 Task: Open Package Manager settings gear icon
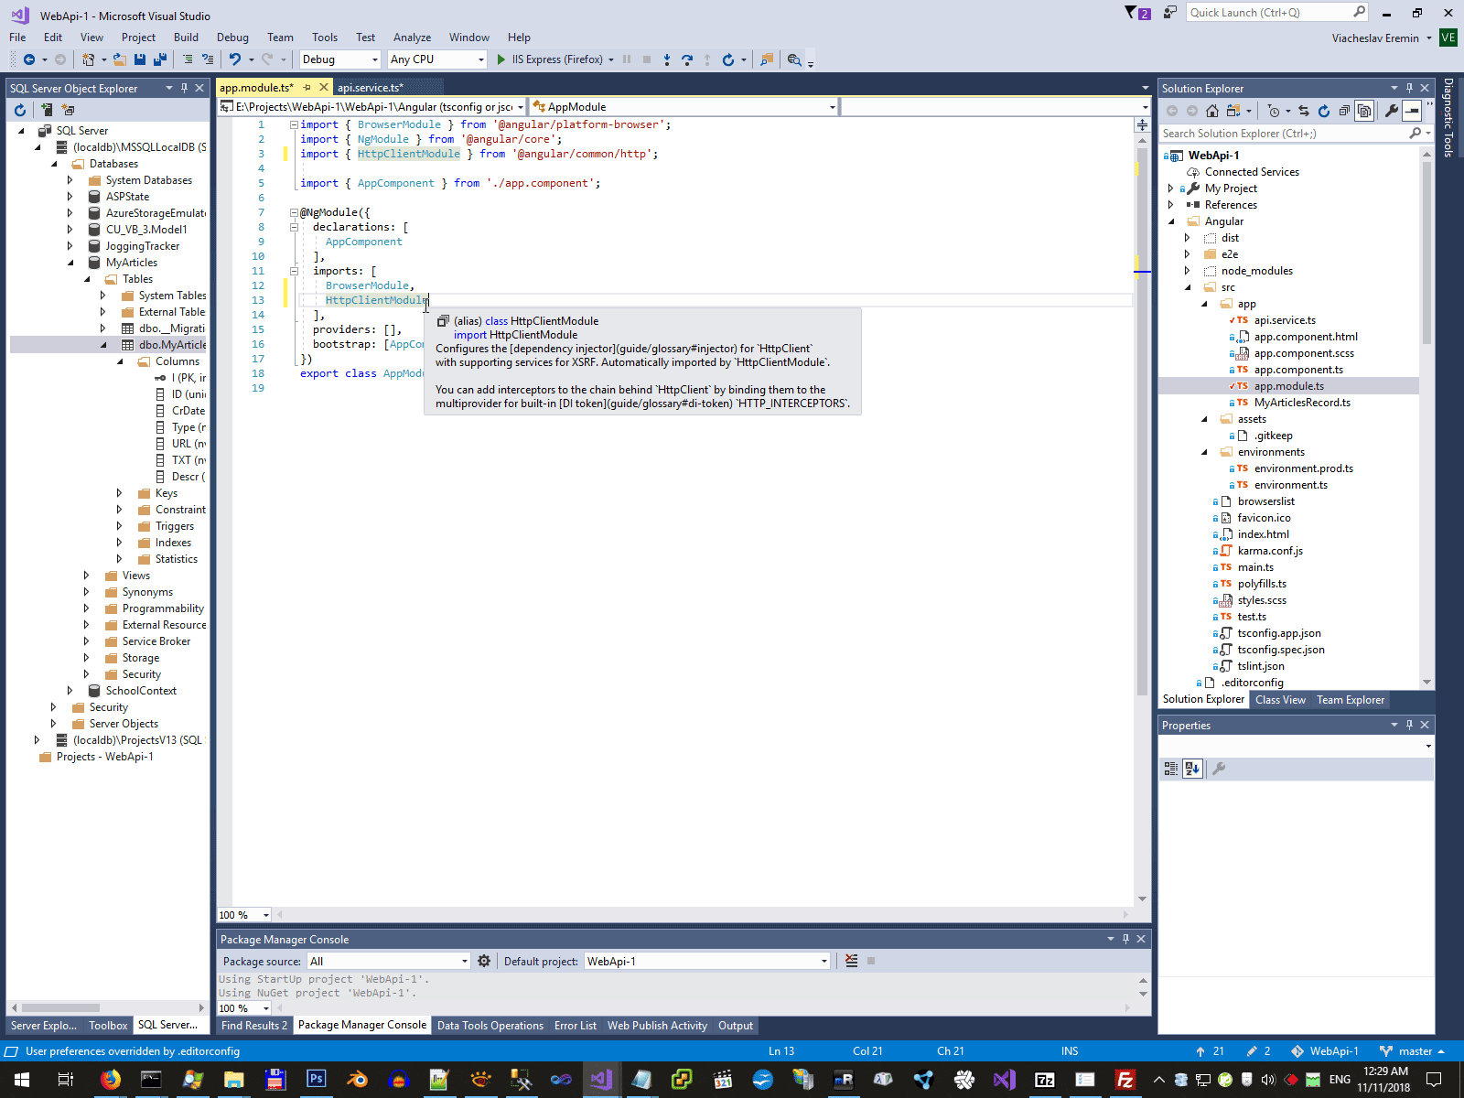(484, 961)
